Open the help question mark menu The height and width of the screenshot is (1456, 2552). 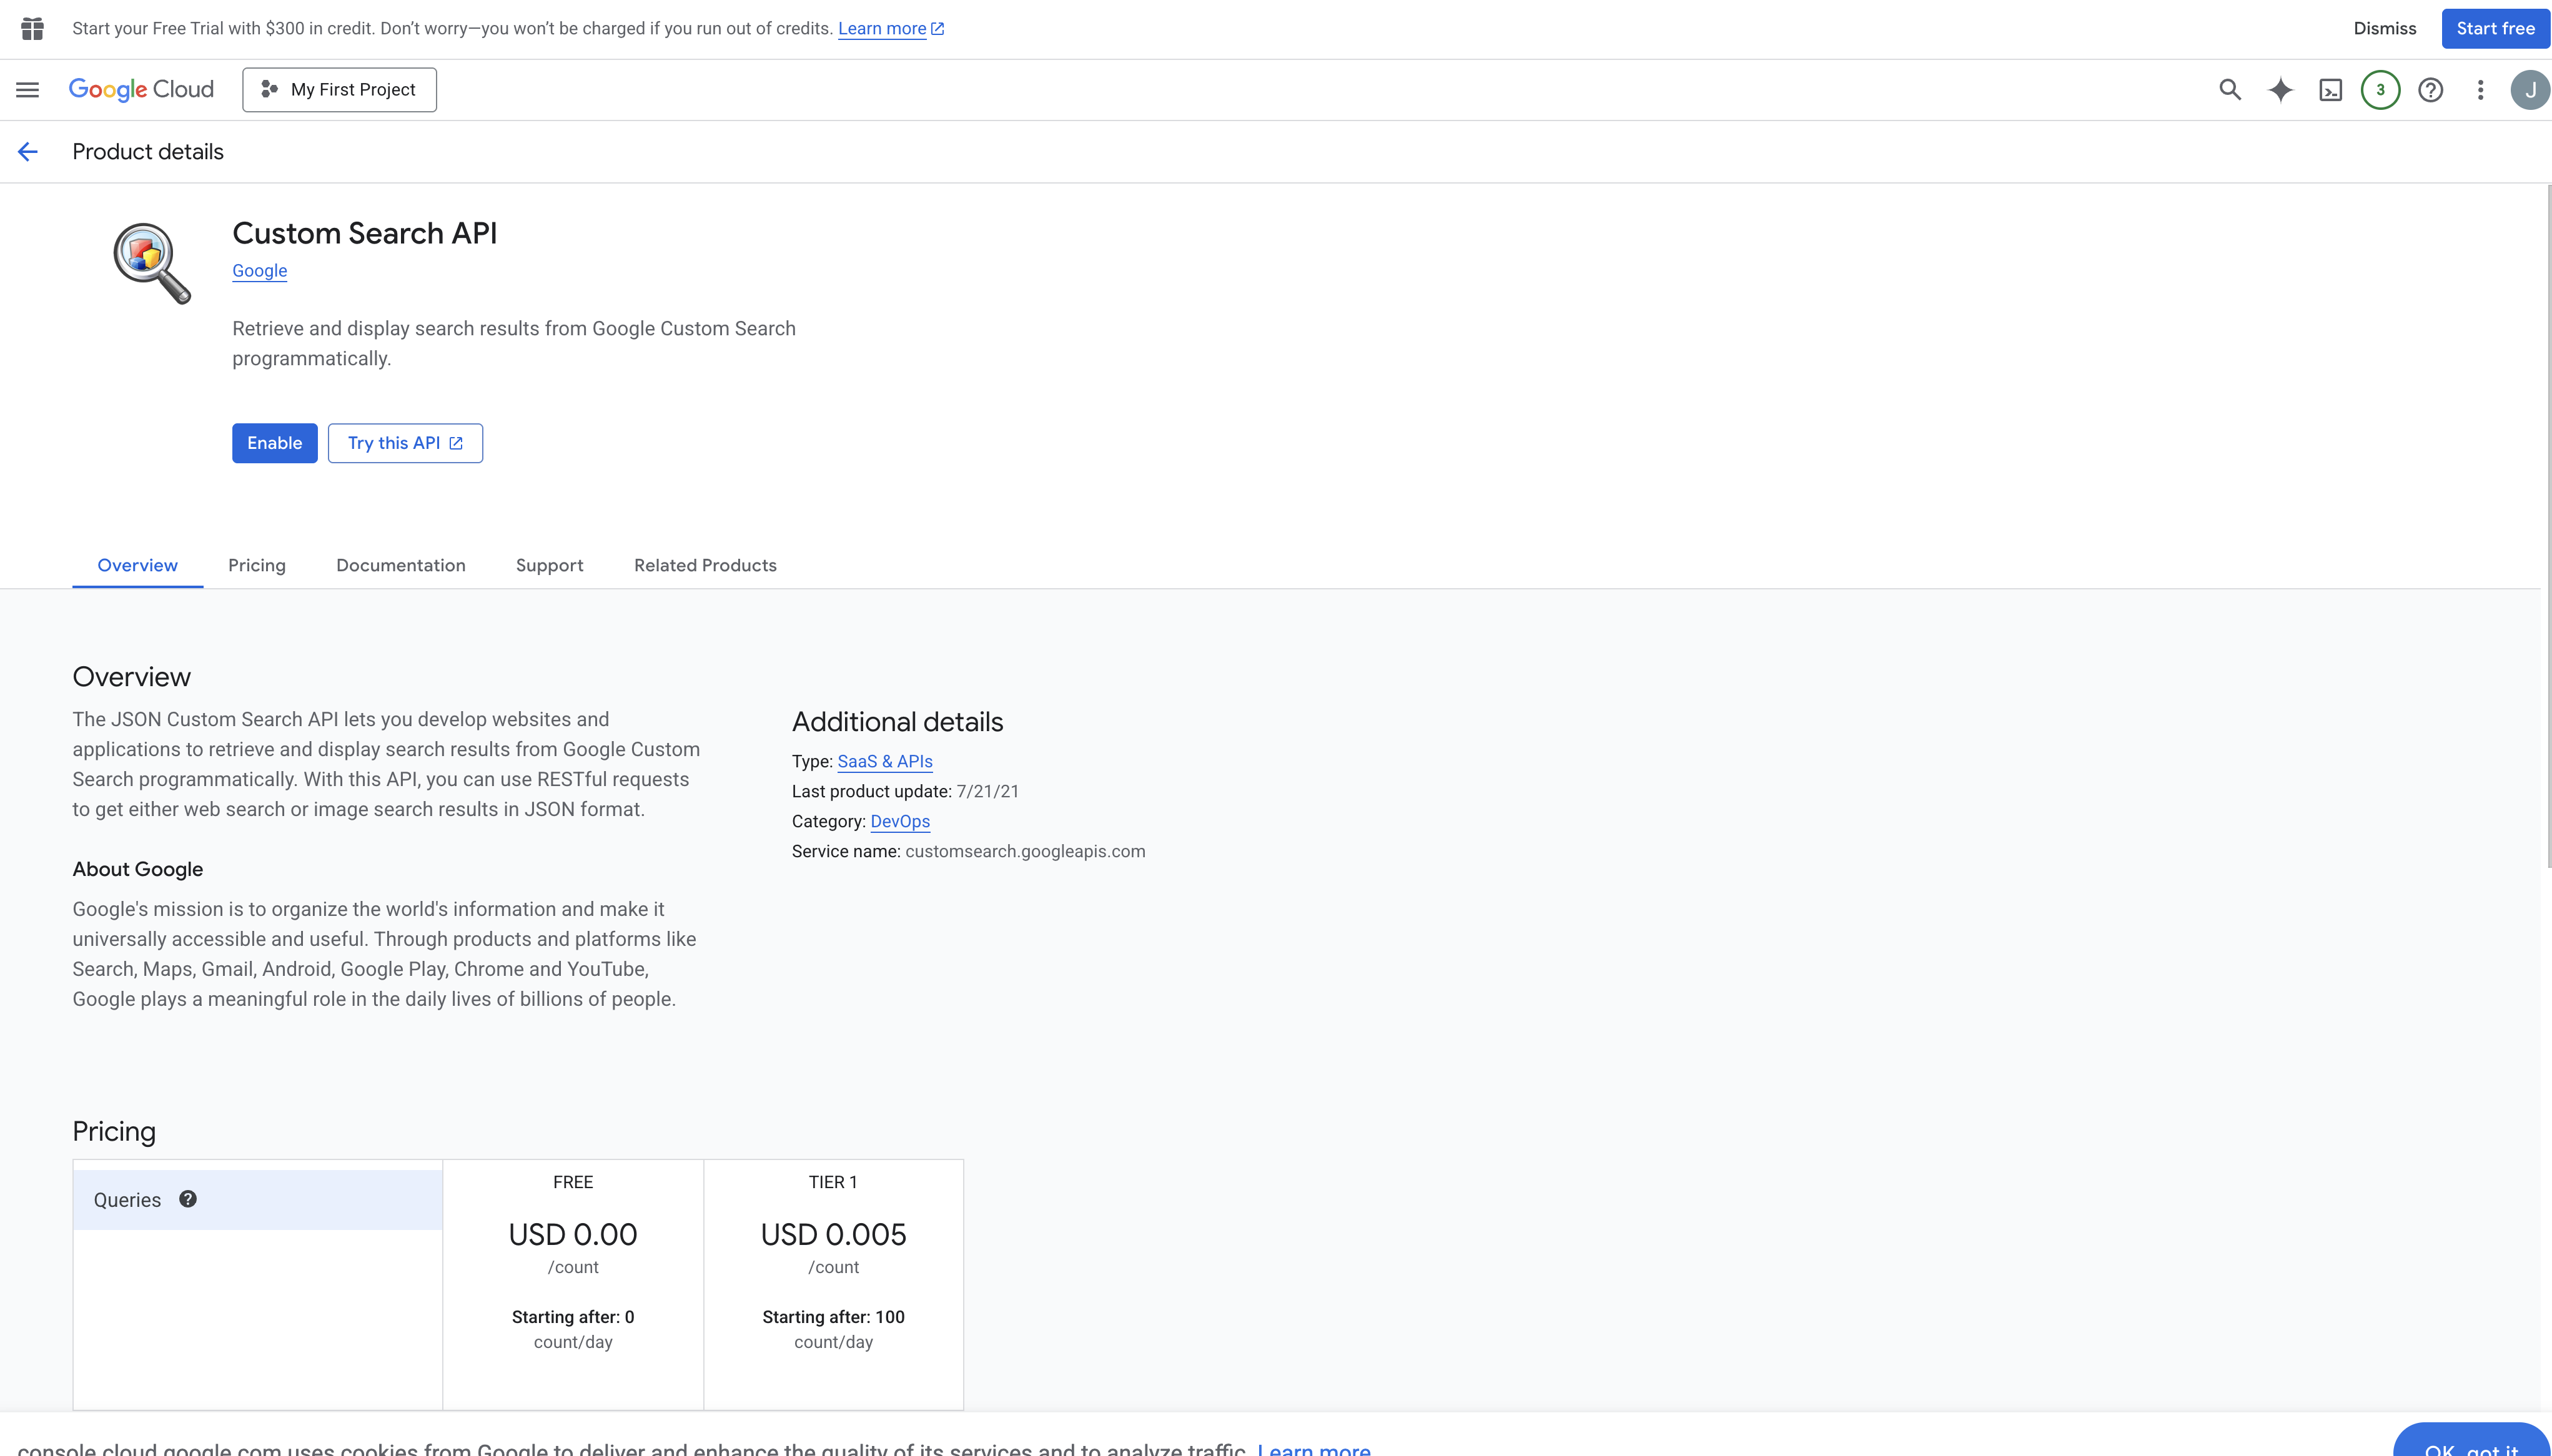(x=2431, y=90)
